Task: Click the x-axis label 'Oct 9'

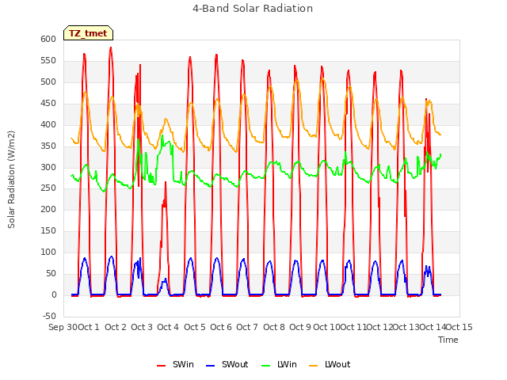Action: tap(300, 327)
